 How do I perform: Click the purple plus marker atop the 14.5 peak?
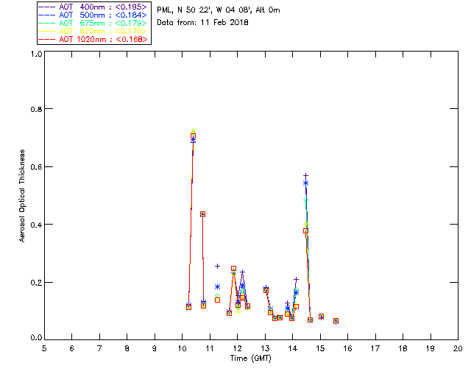(306, 175)
